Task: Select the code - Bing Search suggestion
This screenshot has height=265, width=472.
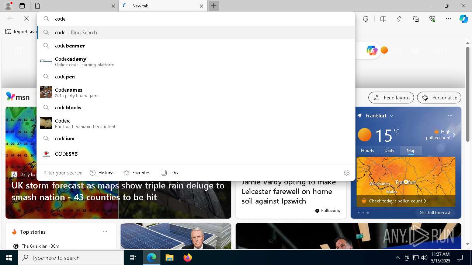Action: pyautogui.click(x=196, y=32)
